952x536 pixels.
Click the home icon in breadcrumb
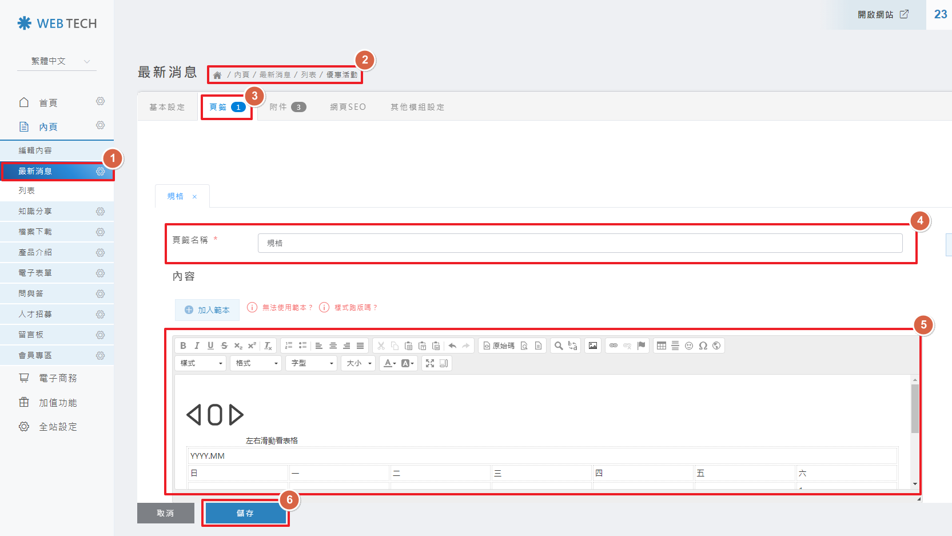click(217, 75)
